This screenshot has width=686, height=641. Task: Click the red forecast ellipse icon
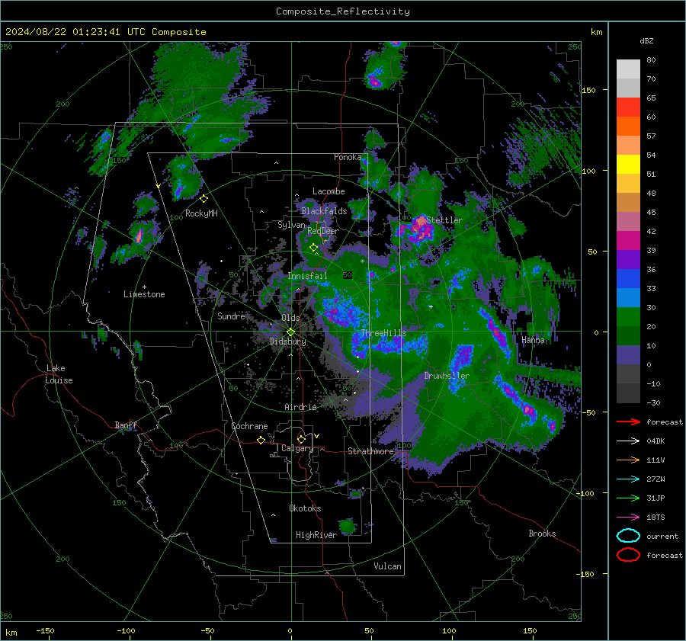628,555
